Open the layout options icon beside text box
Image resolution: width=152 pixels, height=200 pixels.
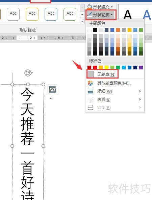[52, 89]
